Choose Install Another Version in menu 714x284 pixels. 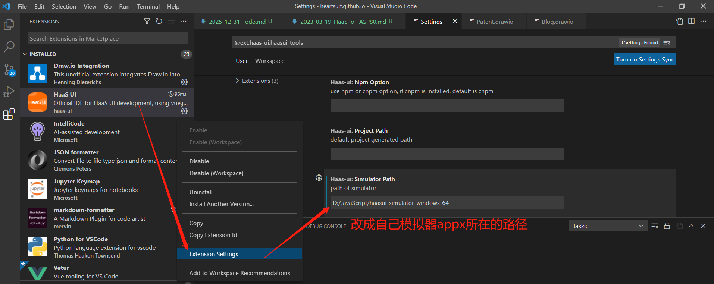point(239,204)
